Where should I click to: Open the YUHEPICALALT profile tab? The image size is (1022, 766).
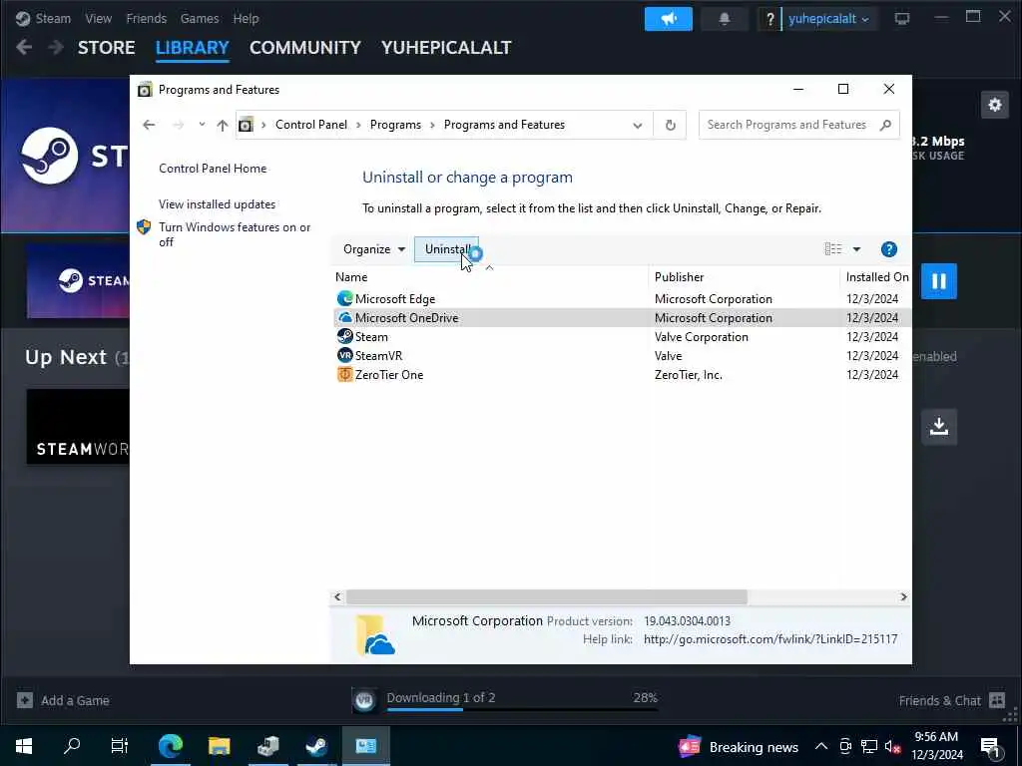pos(446,48)
